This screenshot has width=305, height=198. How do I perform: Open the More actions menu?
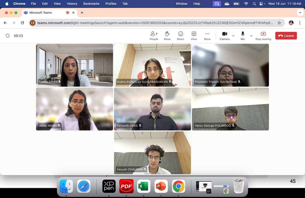click(207, 36)
